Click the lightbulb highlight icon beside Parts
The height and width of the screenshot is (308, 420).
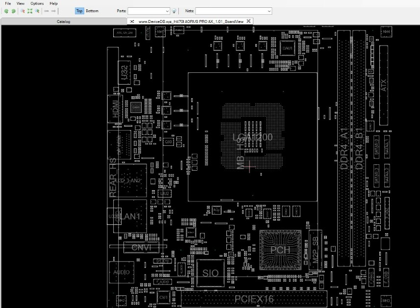pos(174,11)
